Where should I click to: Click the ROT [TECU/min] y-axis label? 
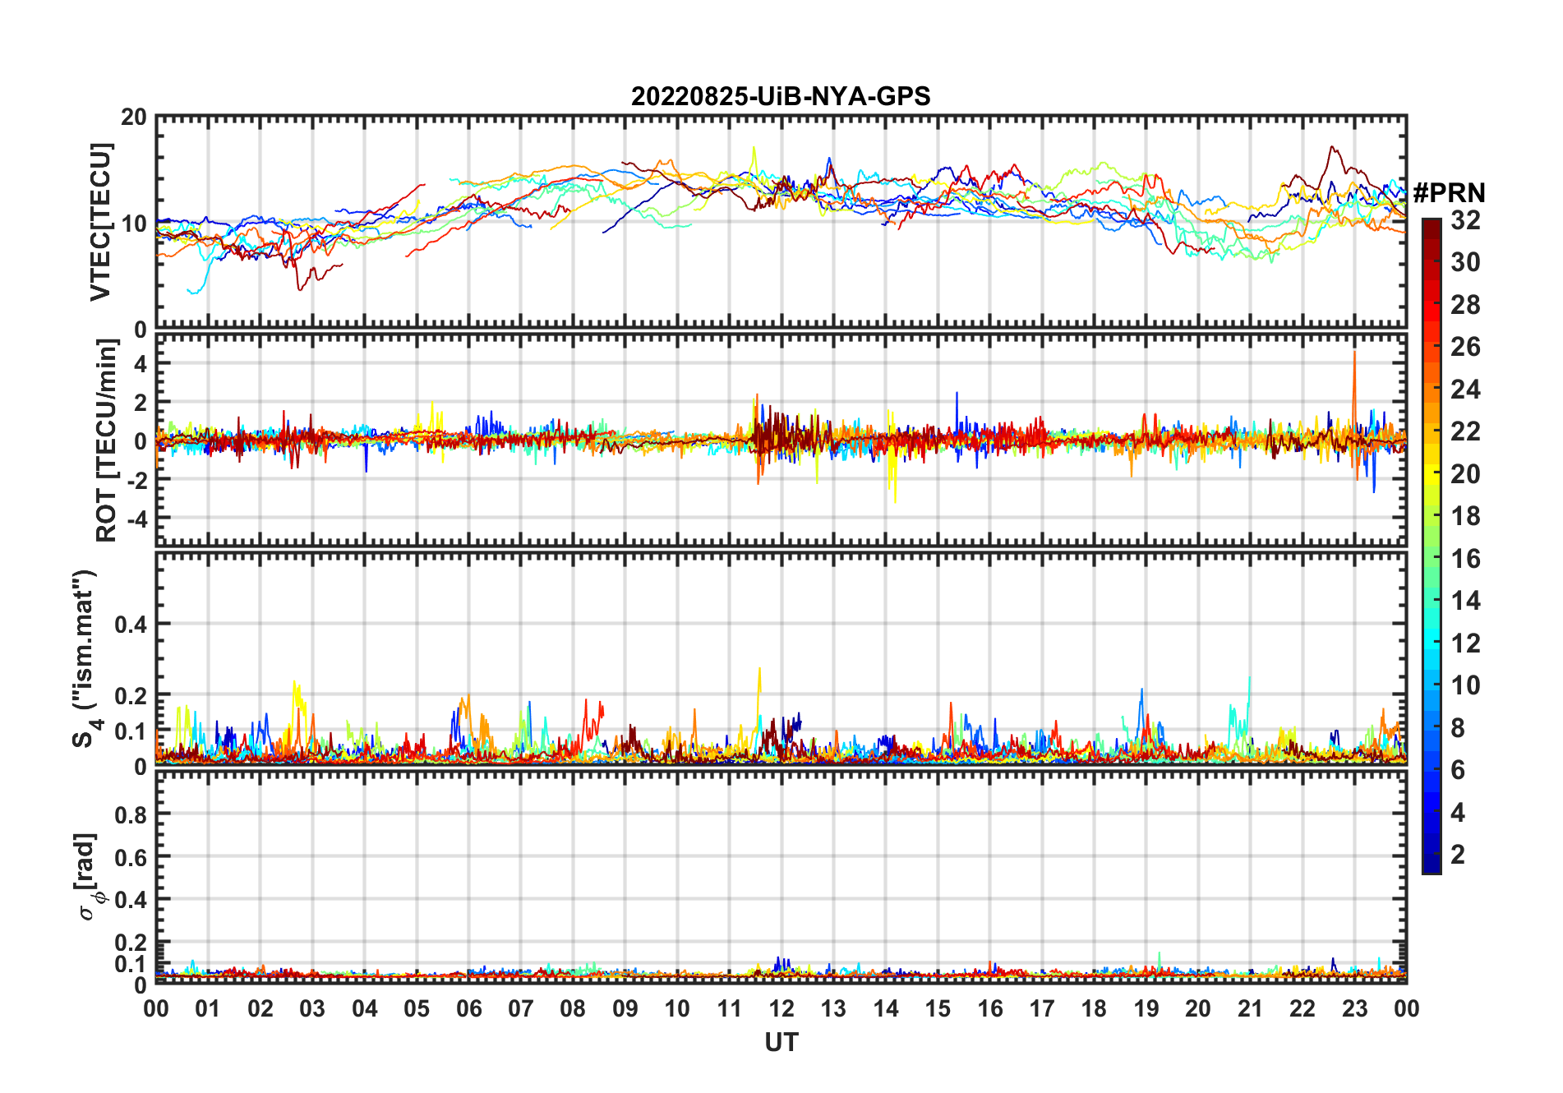[106, 440]
